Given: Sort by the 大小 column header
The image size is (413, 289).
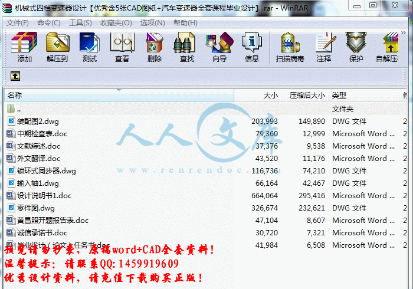Looking at the screenshot, I should [x=258, y=96].
